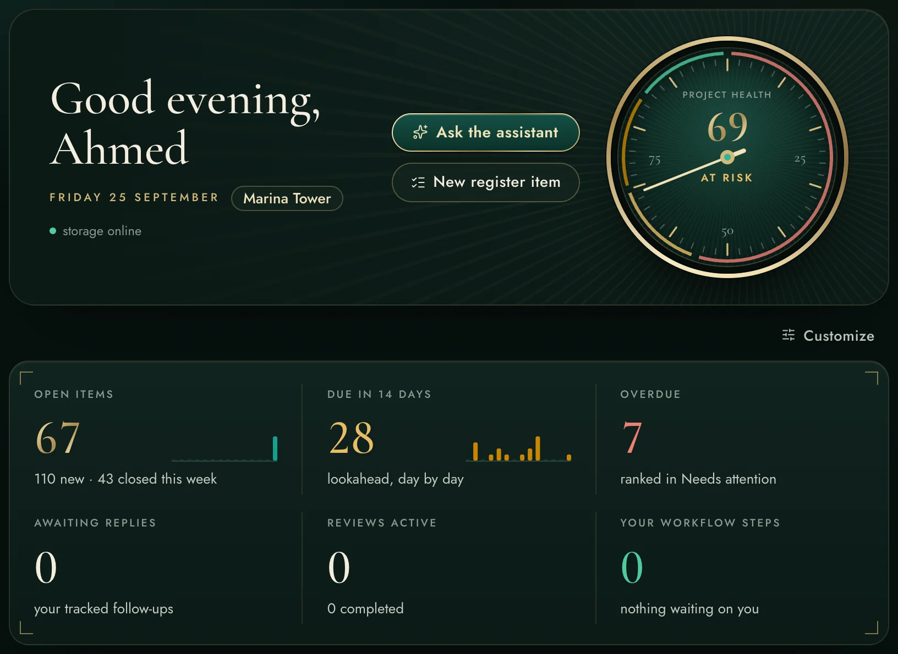This screenshot has height=654, width=898.
Task: Click the OPEN ITEMS heading
Action: pyautogui.click(x=74, y=394)
